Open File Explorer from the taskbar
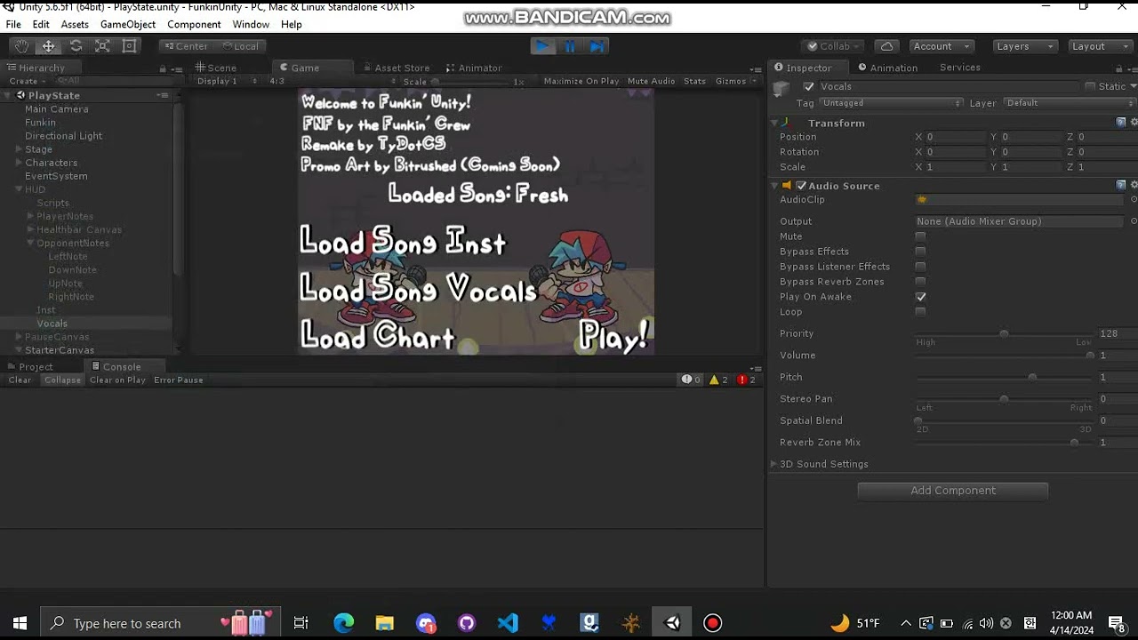The image size is (1138, 640). click(384, 623)
